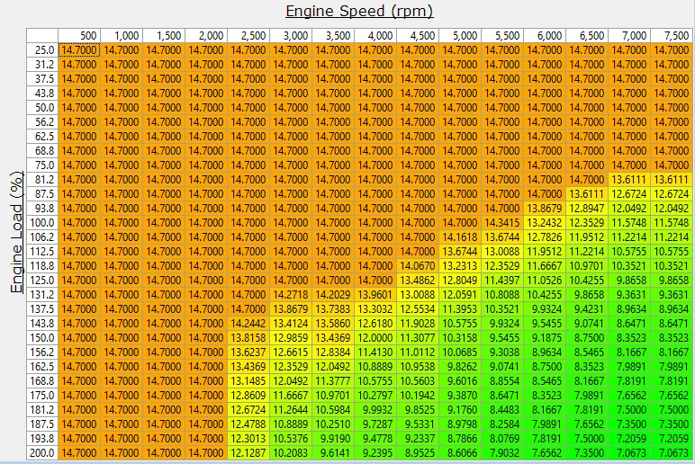The height and width of the screenshot is (464, 695).
Task: Select cell at 93.8 load, 6,000 rpm
Action: pyautogui.click(x=545, y=209)
